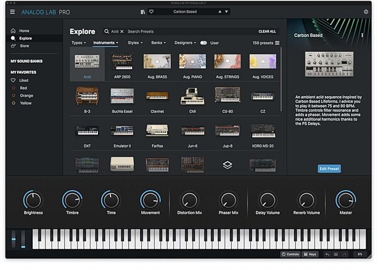Toggle the User presets switch
This screenshot has width=377, height=269.
point(204,43)
